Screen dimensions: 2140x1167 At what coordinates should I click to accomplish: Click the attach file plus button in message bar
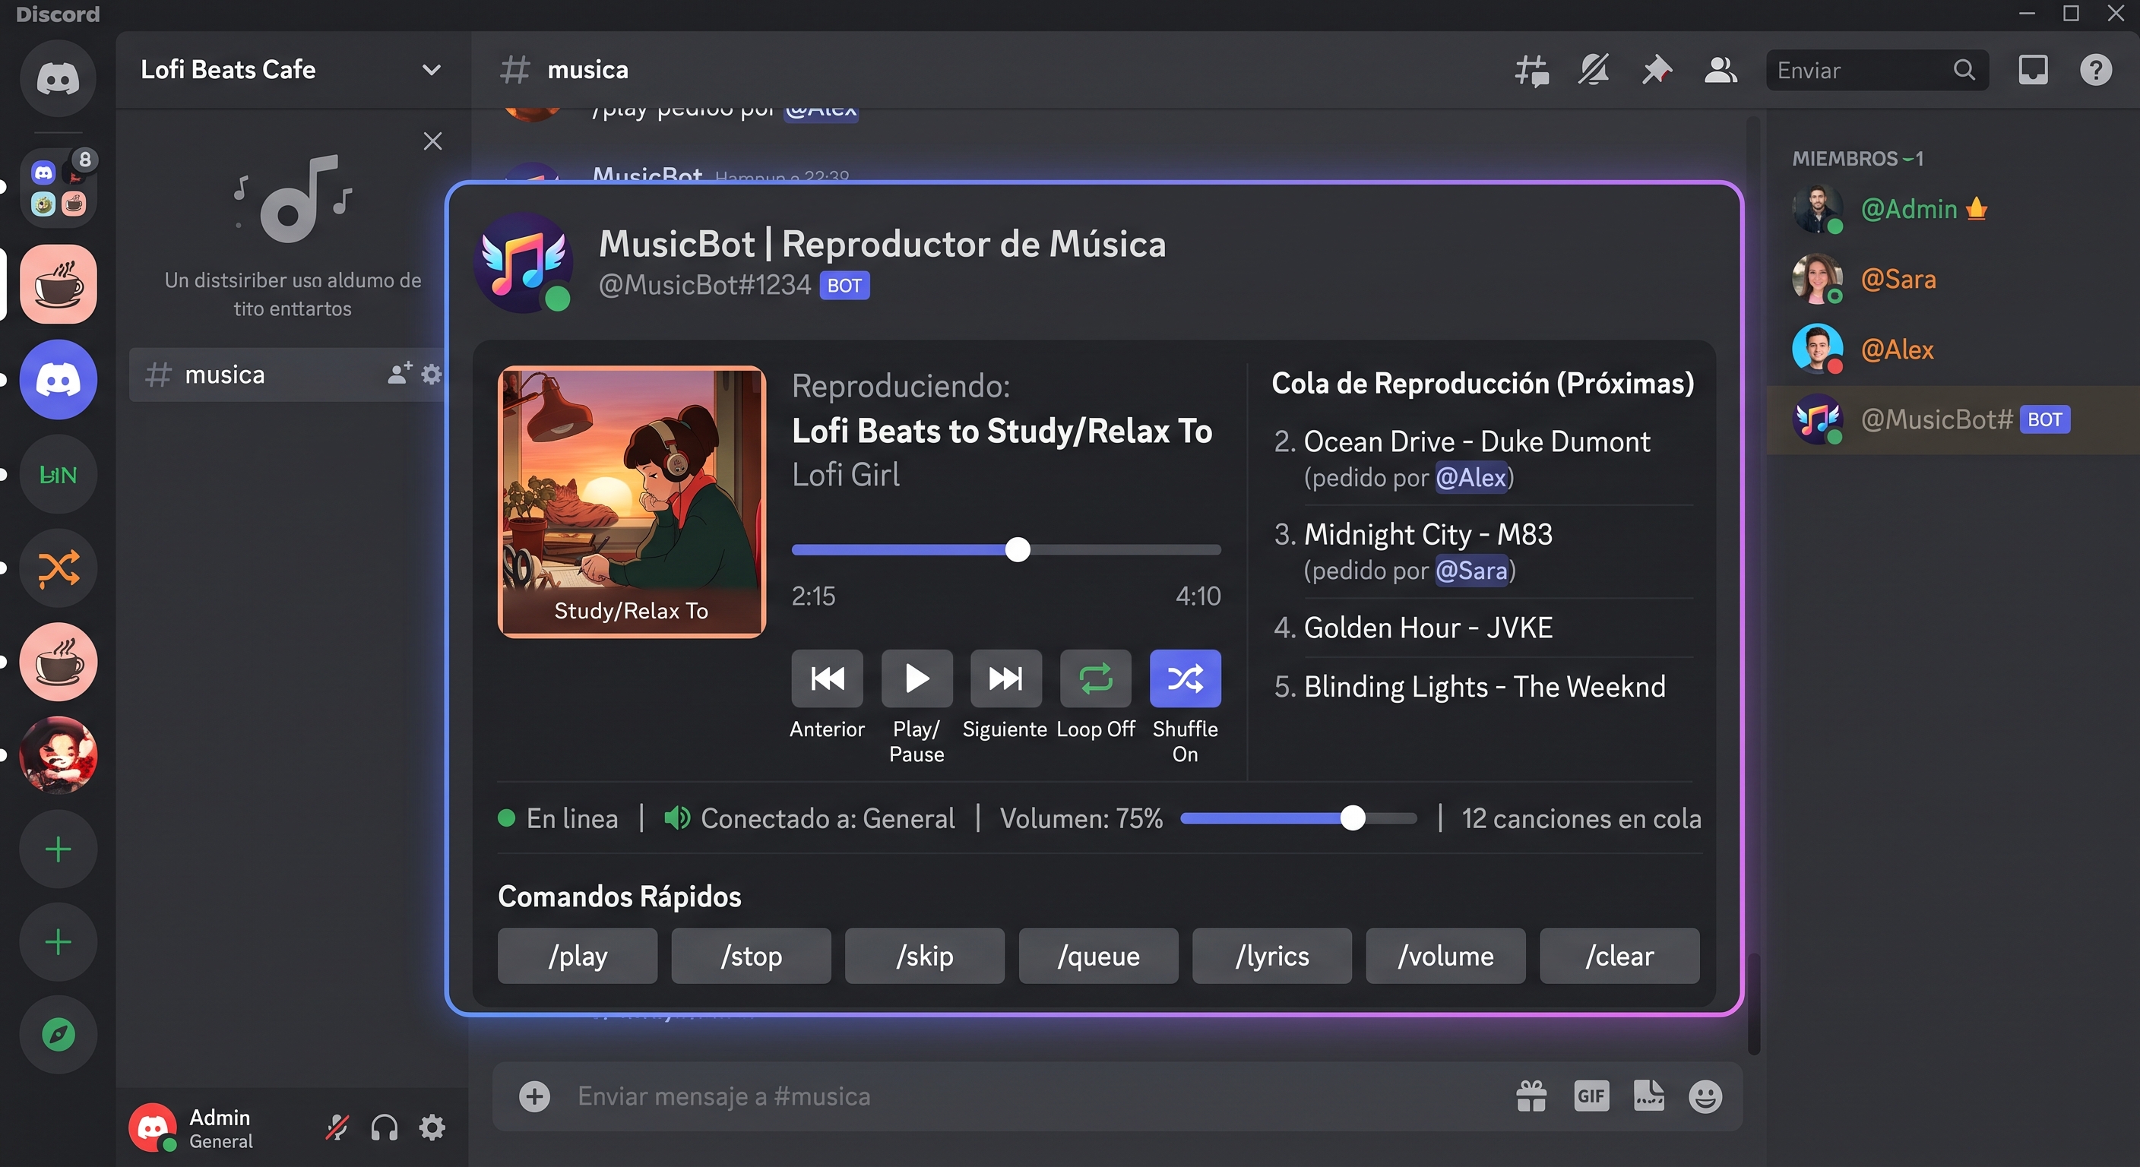[535, 1096]
